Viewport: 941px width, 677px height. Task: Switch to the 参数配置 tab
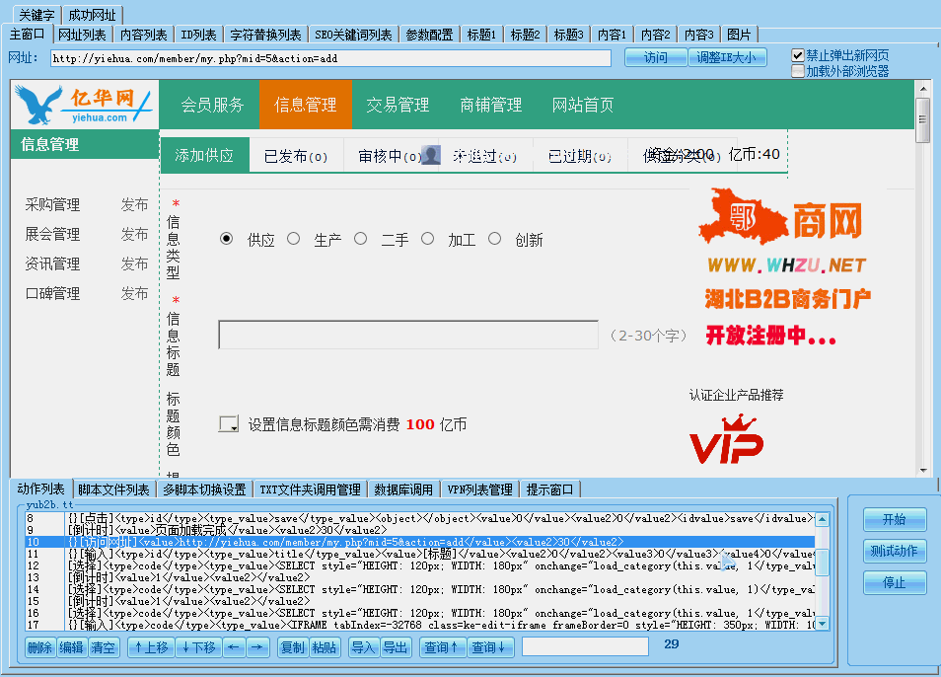tap(429, 35)
